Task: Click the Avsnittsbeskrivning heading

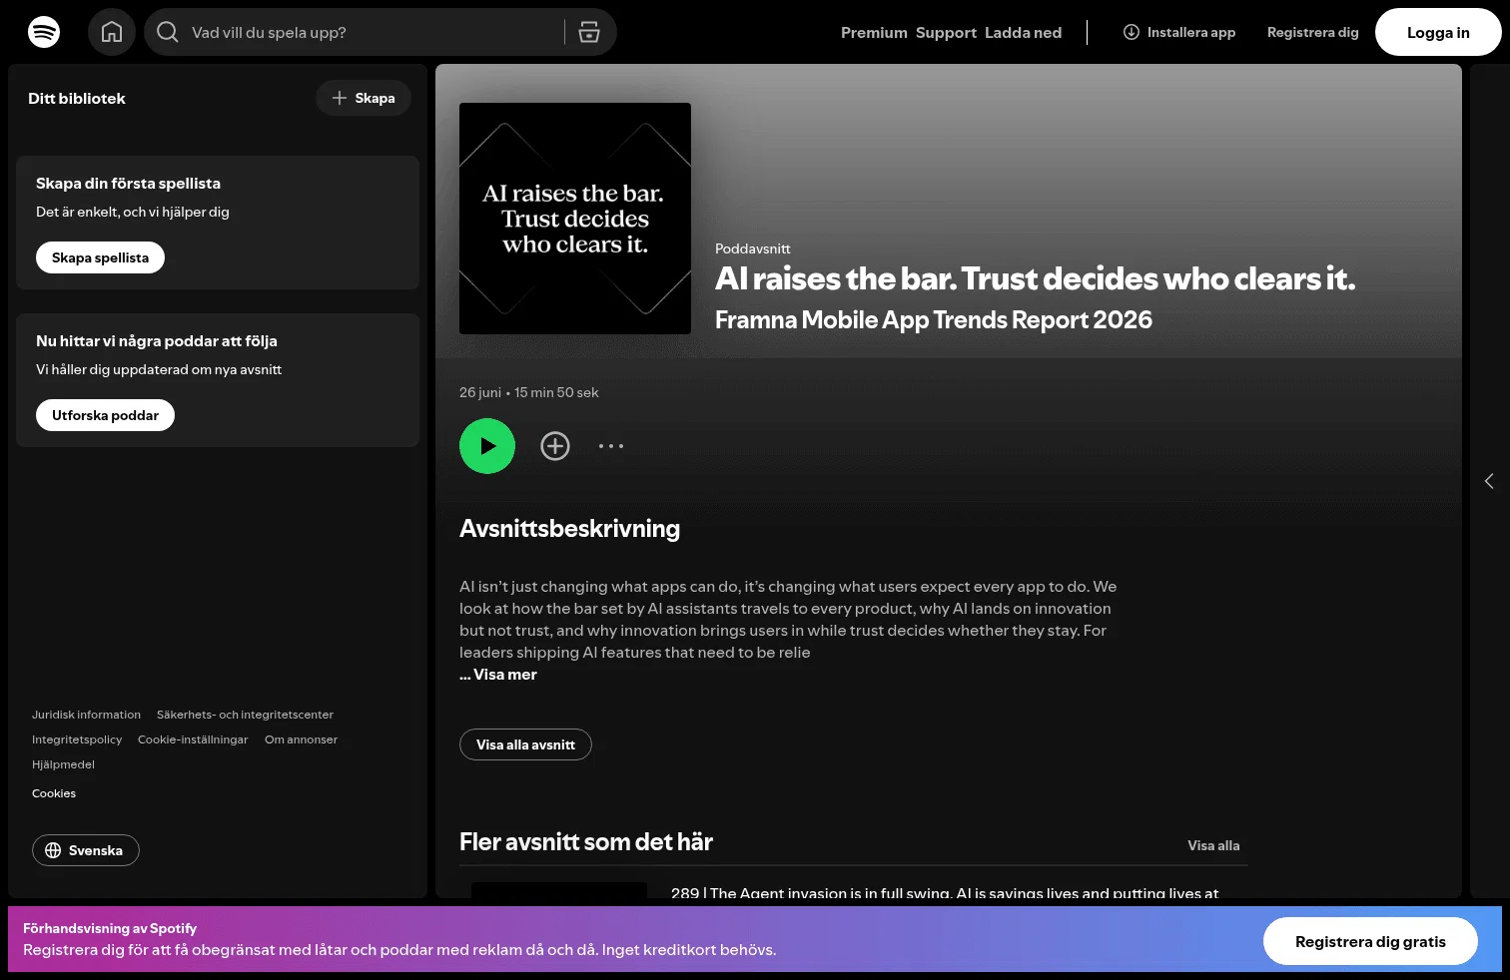Action: [x=569, y=528]
